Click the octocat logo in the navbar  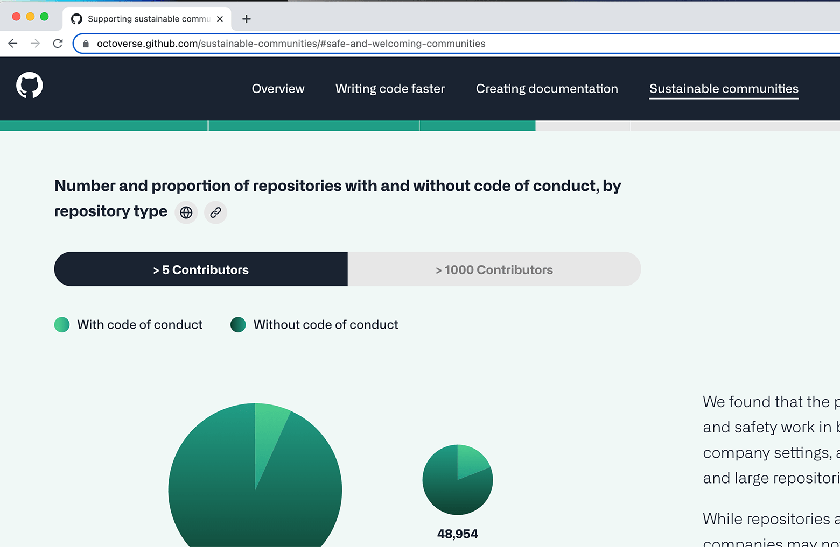pos(30,86)
